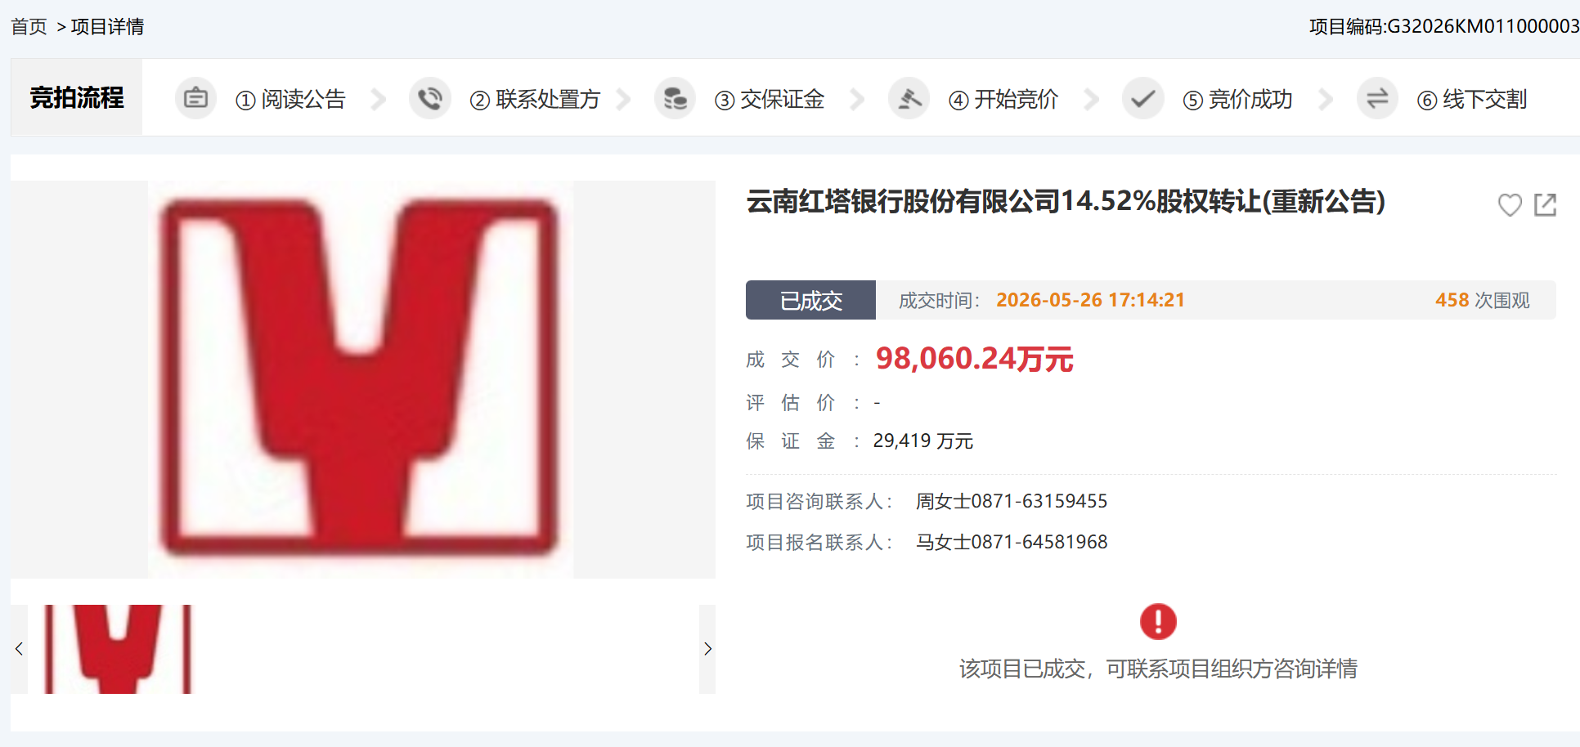This screenshot has width=1580, height=747.
Task: Click contact 周女士0871-63159455
Action: [1012, 501]
